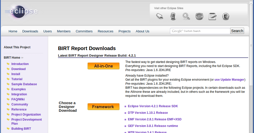Open Resources in the navigation bar
The image size is (254, 133).
(105, 31)
